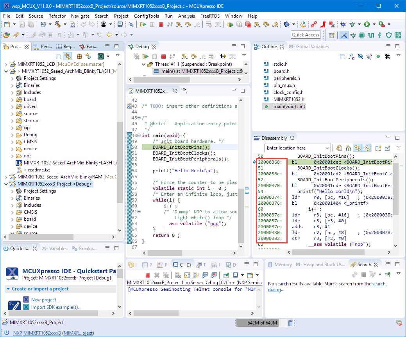This screenshot has width=406, height=337.
Task: Open the ConfigTools menu
Action: click(x=146, y=16)
